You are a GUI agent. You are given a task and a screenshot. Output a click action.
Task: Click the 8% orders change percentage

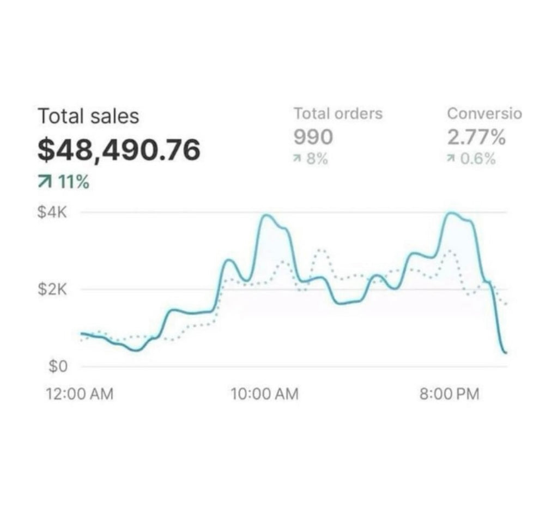coord(317,159)
